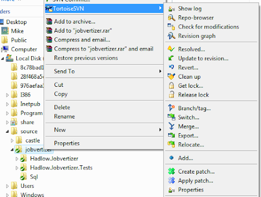The width and height of the screenshot is (261, 197).
Task: Click the Export icon
Action: click(171, 135)
